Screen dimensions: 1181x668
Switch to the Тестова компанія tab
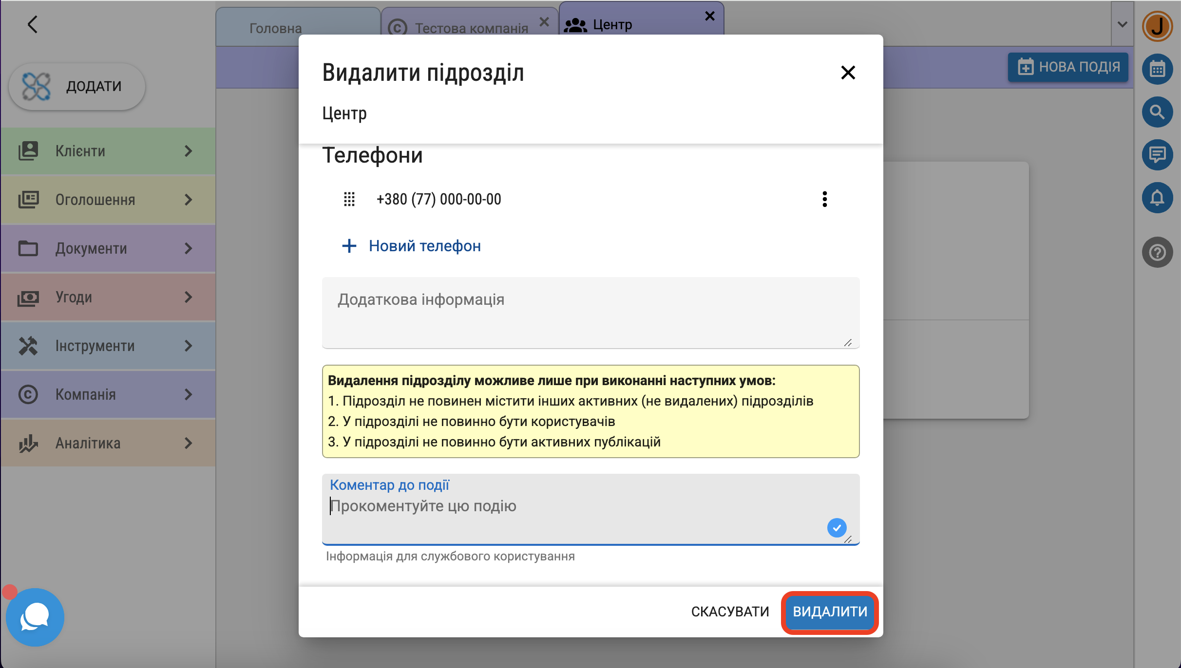click(471, 28)
